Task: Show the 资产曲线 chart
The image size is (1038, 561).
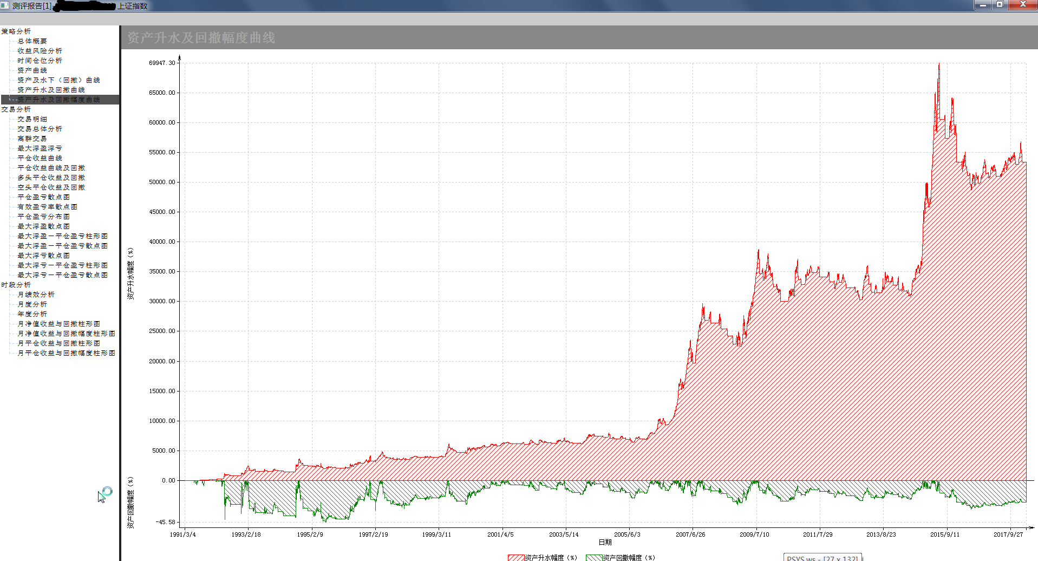Action: point(32,70)
